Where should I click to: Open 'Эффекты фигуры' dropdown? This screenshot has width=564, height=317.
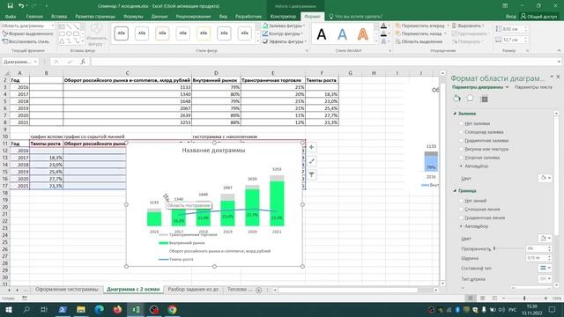coord(305,41)
